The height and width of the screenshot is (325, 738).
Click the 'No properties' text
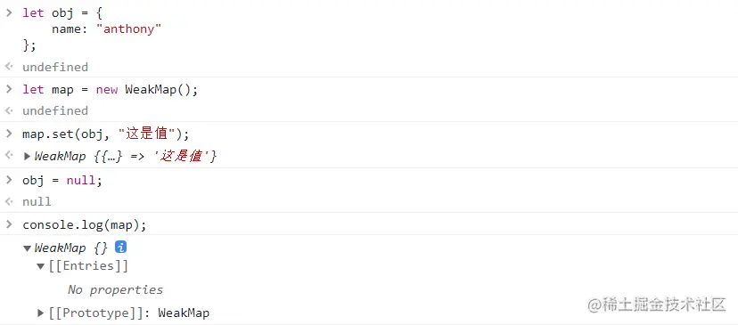click(x=115, y=289)
